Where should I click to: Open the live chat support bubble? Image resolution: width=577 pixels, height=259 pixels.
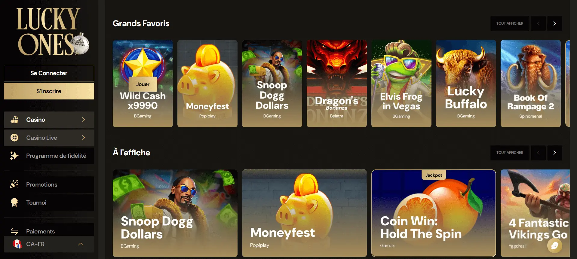(x=554, y=246)
